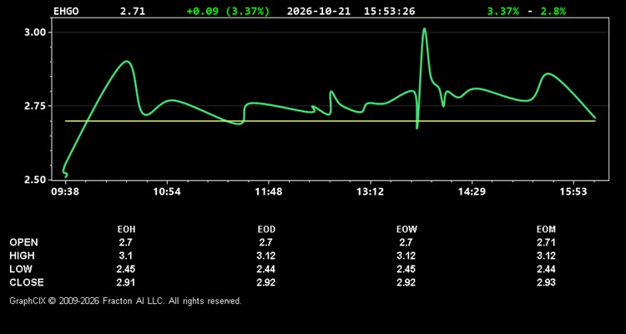Screen dimensions: 626x334
Task: Click the EOM close value 2.93
Action: point(546,282)
